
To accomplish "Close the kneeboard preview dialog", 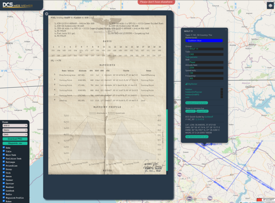I will click(x=47, y=14).
